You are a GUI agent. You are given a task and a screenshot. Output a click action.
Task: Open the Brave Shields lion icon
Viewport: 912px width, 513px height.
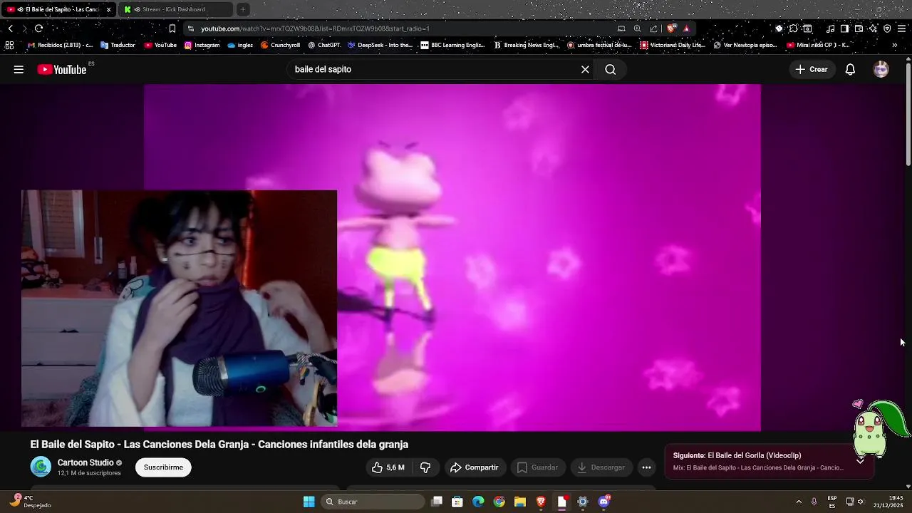click(x=671, y=28)
